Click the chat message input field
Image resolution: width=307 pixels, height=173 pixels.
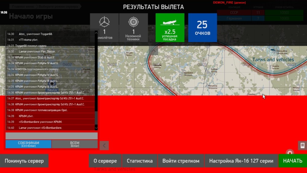52,136
